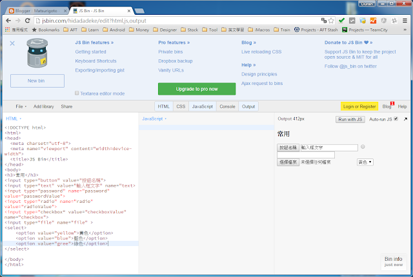Open the Share menu
This screenshot has width=413, height=277.
tap(66, 106)
